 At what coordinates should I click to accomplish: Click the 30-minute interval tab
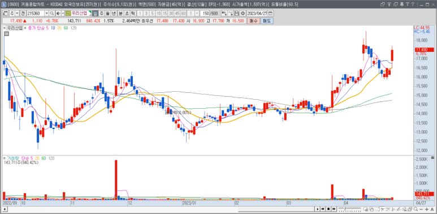(171, 14)
